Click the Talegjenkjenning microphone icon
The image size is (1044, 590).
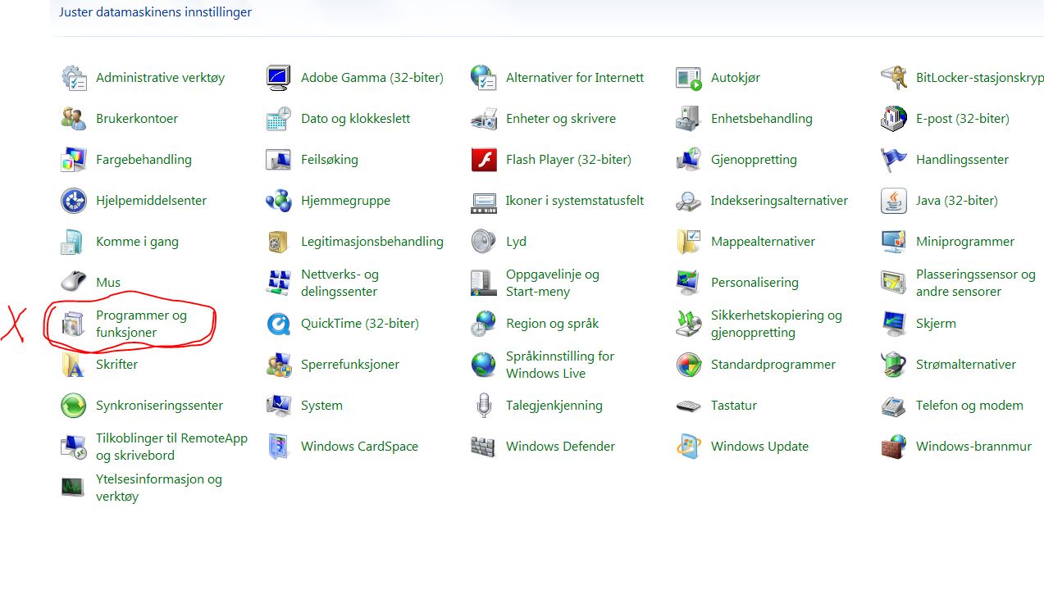[484, 406]
